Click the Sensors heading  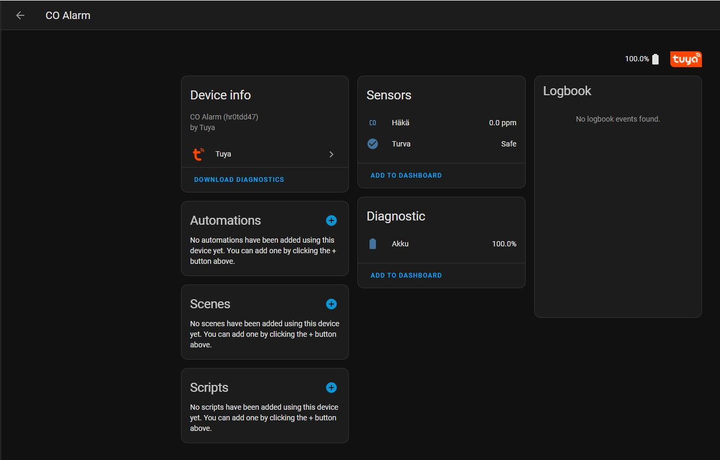pyautogui.click(x=389, y=95)
